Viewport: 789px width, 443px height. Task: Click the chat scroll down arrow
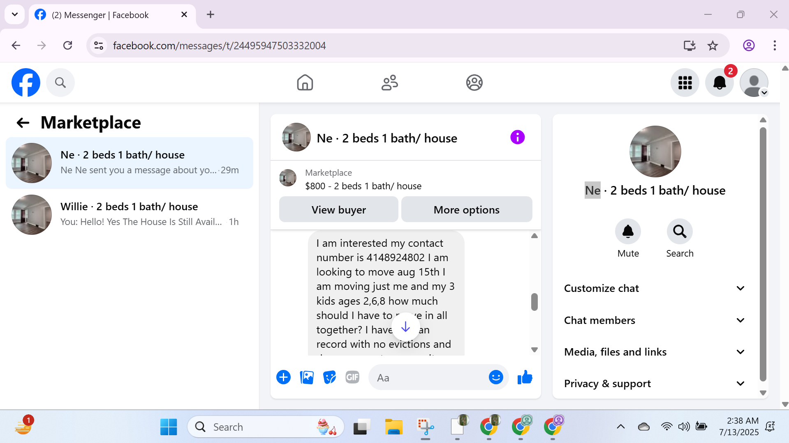coord(534,350)
